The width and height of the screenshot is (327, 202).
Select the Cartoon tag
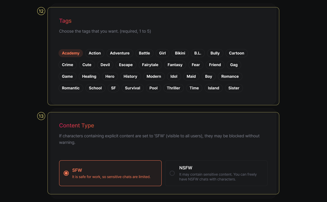click(236, 53)
